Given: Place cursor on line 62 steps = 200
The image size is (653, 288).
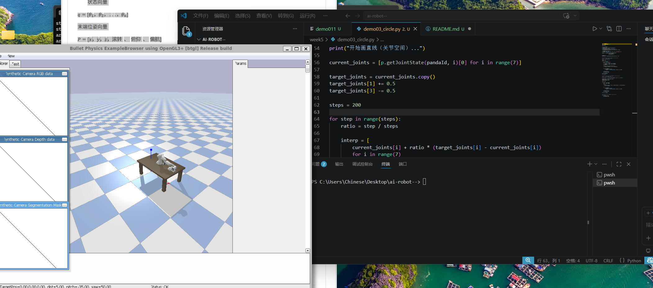Looking at the screenshot, I should 345,105.
